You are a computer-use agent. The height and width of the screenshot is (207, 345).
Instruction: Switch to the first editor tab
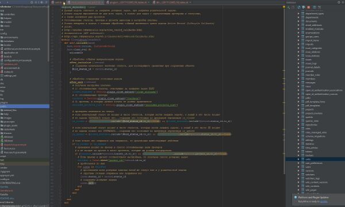click(x=57, y=2)
